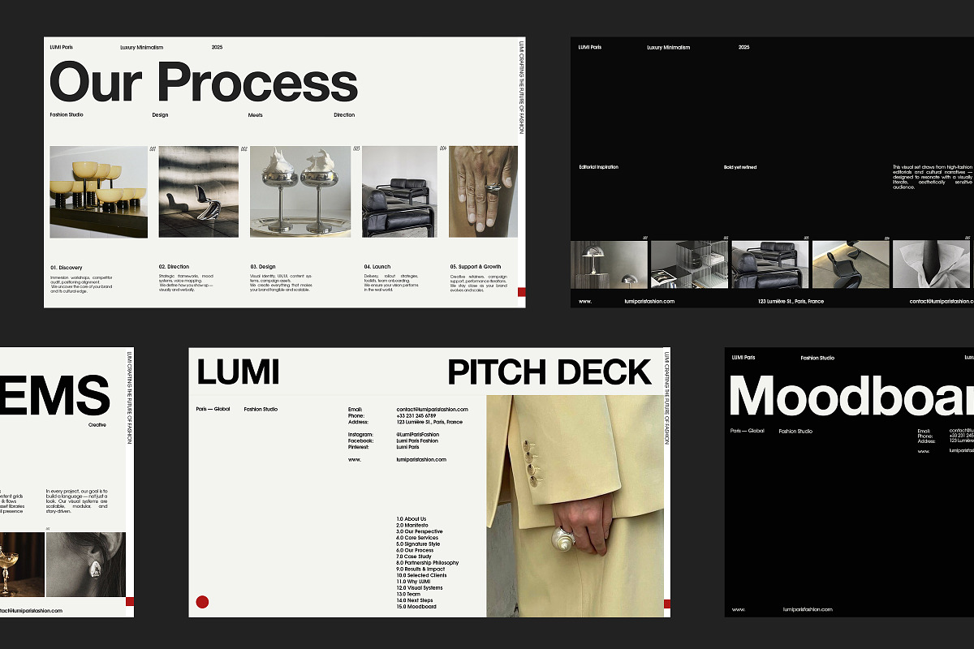Select the earring photo on left slide
The width and height of the screenshot is (974, 649).
[85, 565]
